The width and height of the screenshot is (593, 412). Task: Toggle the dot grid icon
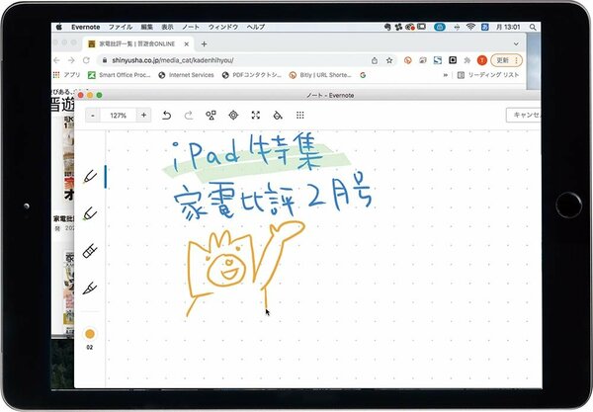[x=299, y=116]
